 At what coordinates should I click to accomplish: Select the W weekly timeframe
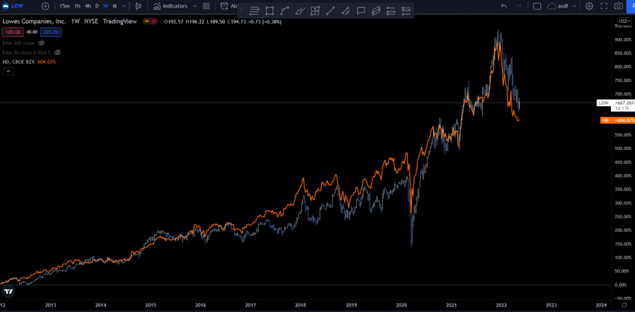(105, 6)
